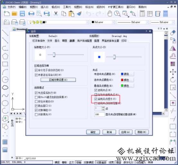This screenshot has width=178, height=165.
Task: Click the Save floppy disk icon
Action: (22, 14)
